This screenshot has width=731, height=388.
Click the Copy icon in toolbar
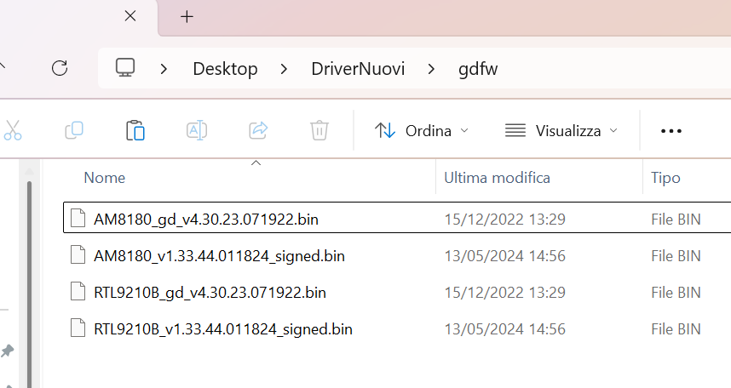(x=74, y=130)
